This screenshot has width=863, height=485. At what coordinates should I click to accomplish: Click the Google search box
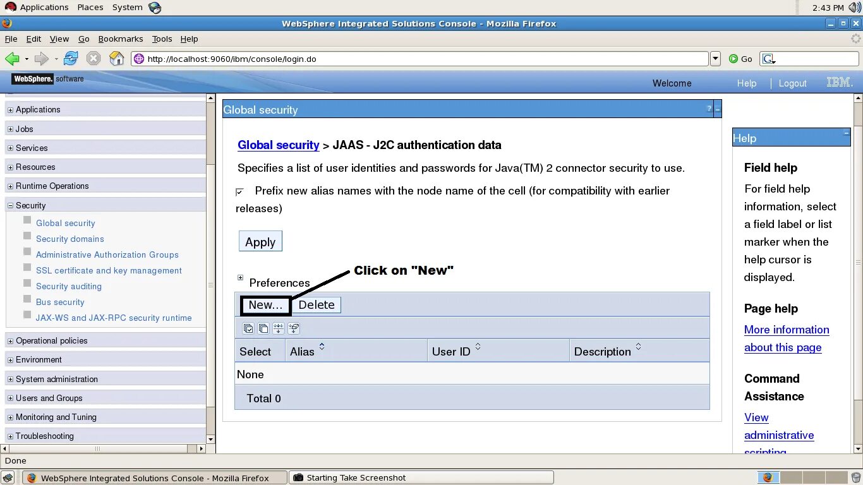(809, 59)
